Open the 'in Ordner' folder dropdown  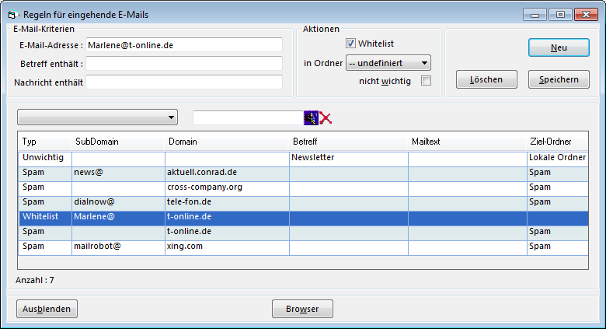[388, 63]
